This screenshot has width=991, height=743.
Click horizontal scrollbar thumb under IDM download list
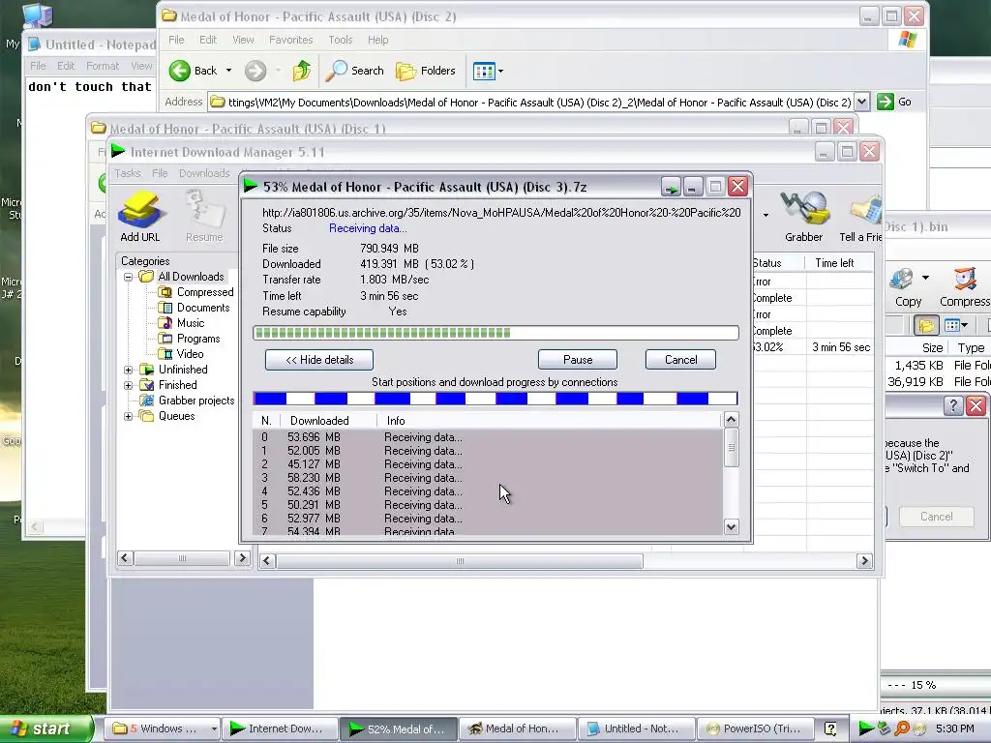pos(460,561)
